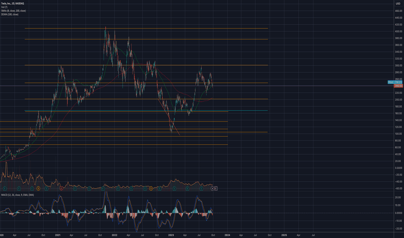
Task: Open the USD currency selector on the price axis
Action: (398, 3)
